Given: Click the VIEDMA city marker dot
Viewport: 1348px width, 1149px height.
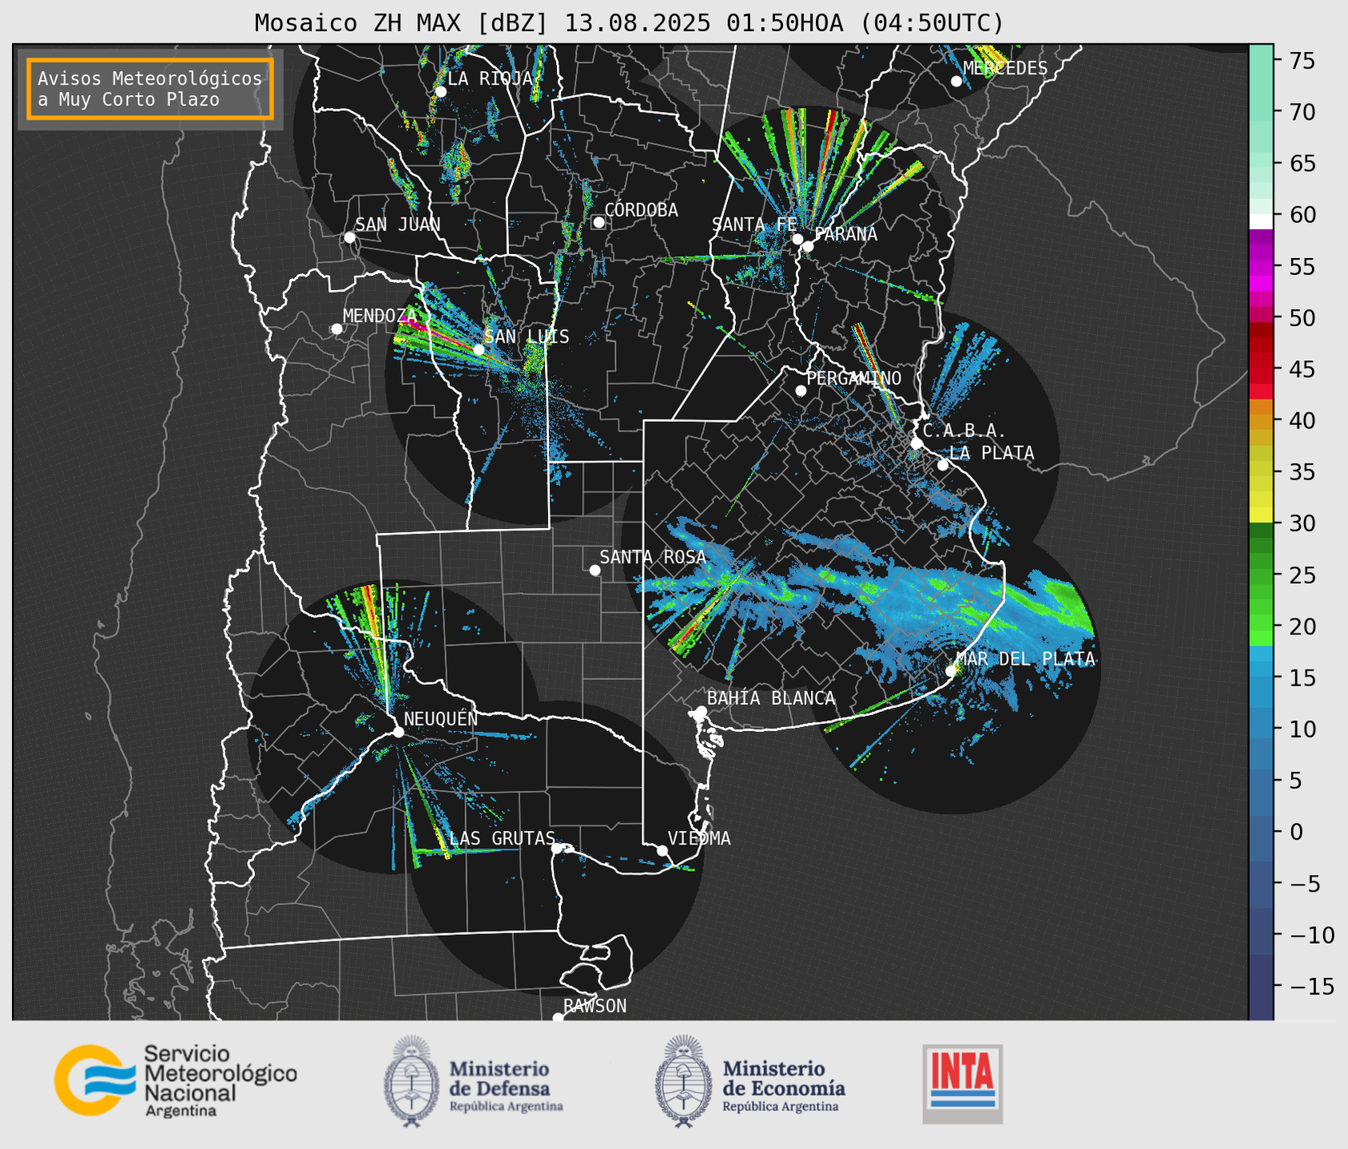Looking at the screenshot, I should (x=662, y=850).
